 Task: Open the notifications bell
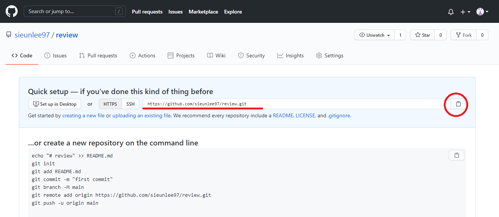(451, 12)
